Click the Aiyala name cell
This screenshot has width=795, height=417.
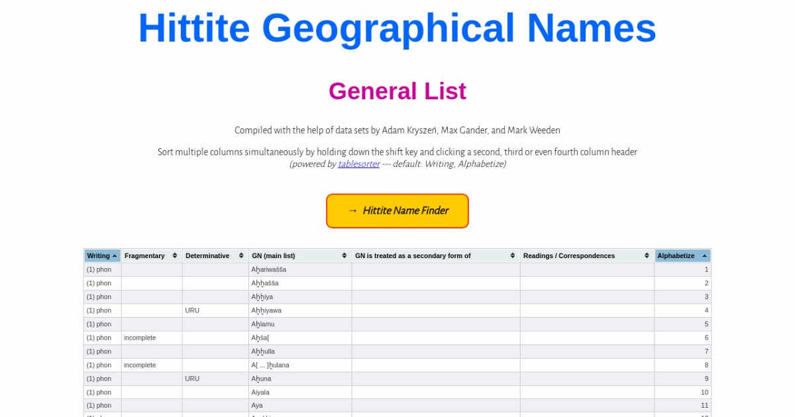(260, 393)
